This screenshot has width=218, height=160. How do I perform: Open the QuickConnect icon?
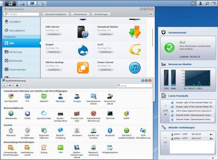(x=44, y=113)
